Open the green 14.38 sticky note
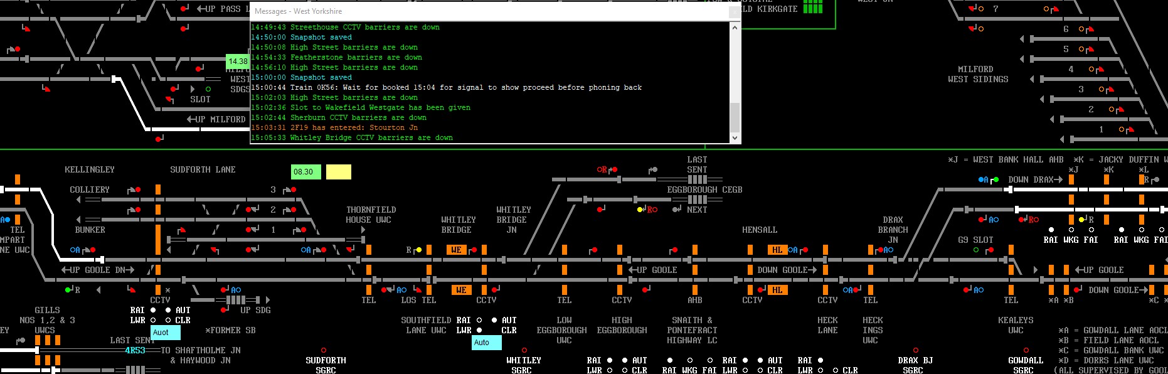 [x=238, y=61]
